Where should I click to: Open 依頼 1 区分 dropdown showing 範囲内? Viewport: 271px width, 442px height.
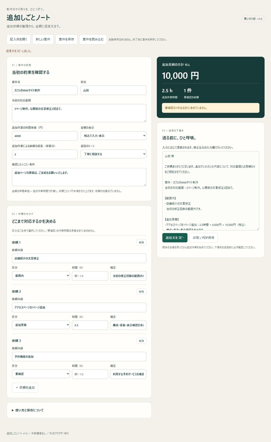(41, 276)
